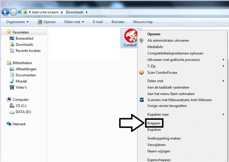The height and width of the screenshot is (162, 229).
Task: Select Gebruikersnaam in the address path
Action: click(45, 12)
